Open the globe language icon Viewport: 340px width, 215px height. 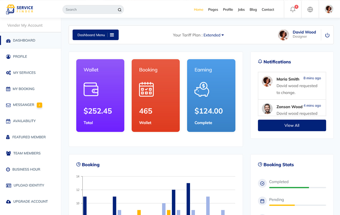(310, 9)
